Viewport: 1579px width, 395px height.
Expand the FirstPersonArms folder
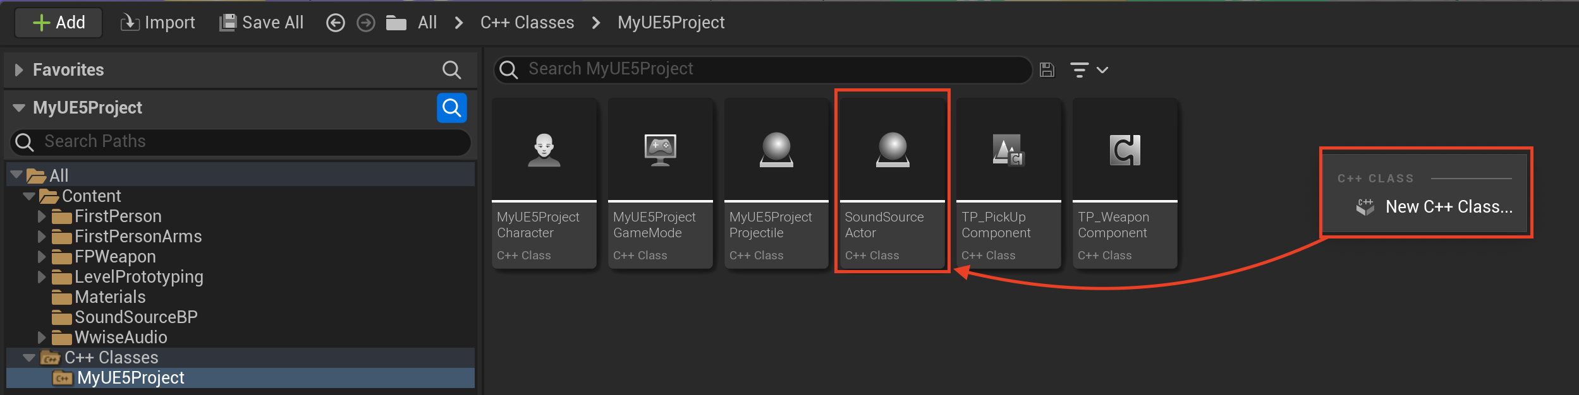[42, 237]
